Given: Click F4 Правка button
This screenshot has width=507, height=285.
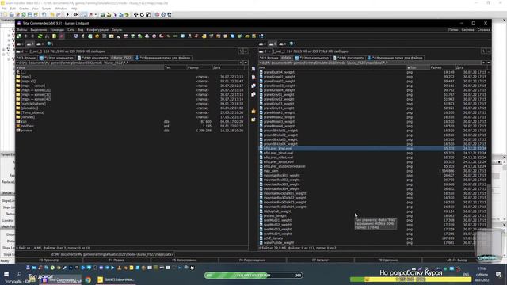Looking at the screenshot, I should point(116,260).
